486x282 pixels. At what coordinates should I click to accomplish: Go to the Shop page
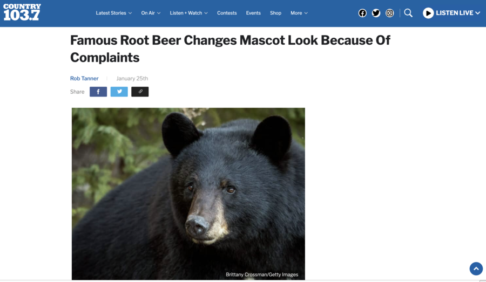(275, 13)
